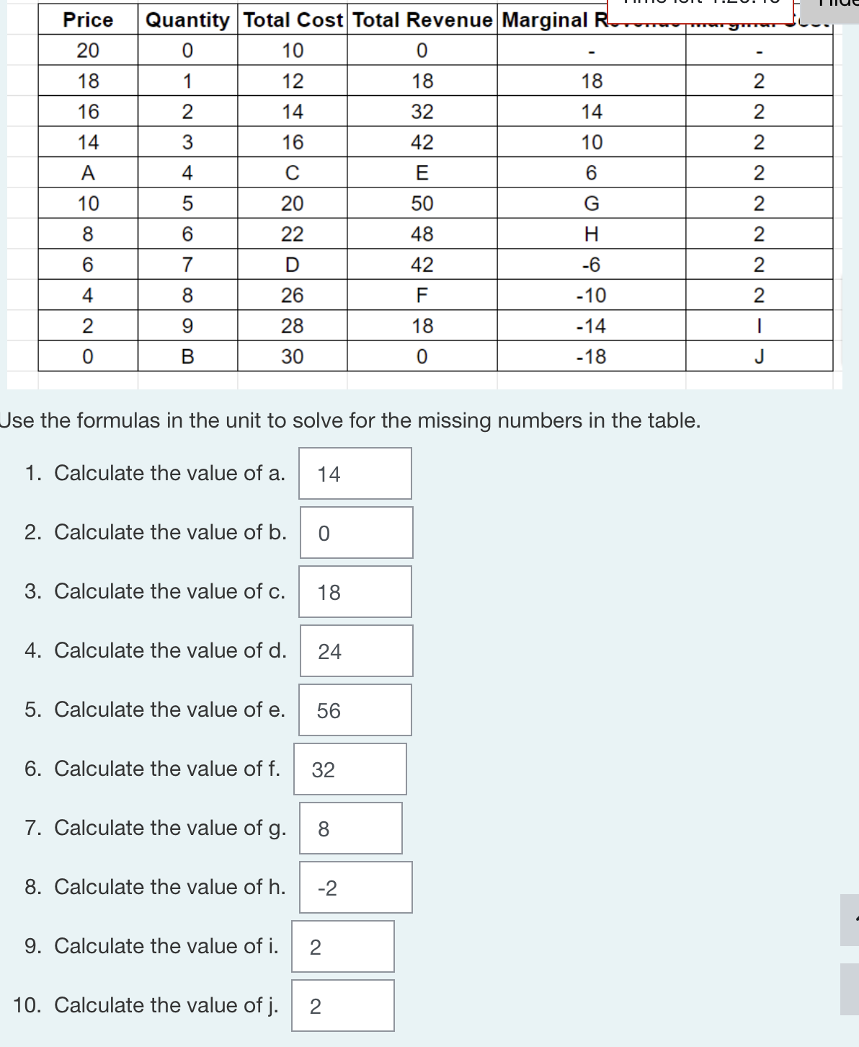The height and width of the screenshot is (1047, 859).
Task: Select the field containing -2 for question 8
Action: click(355, 887)
